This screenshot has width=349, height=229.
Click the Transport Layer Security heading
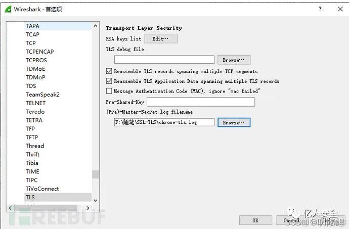tap(144, 28)
